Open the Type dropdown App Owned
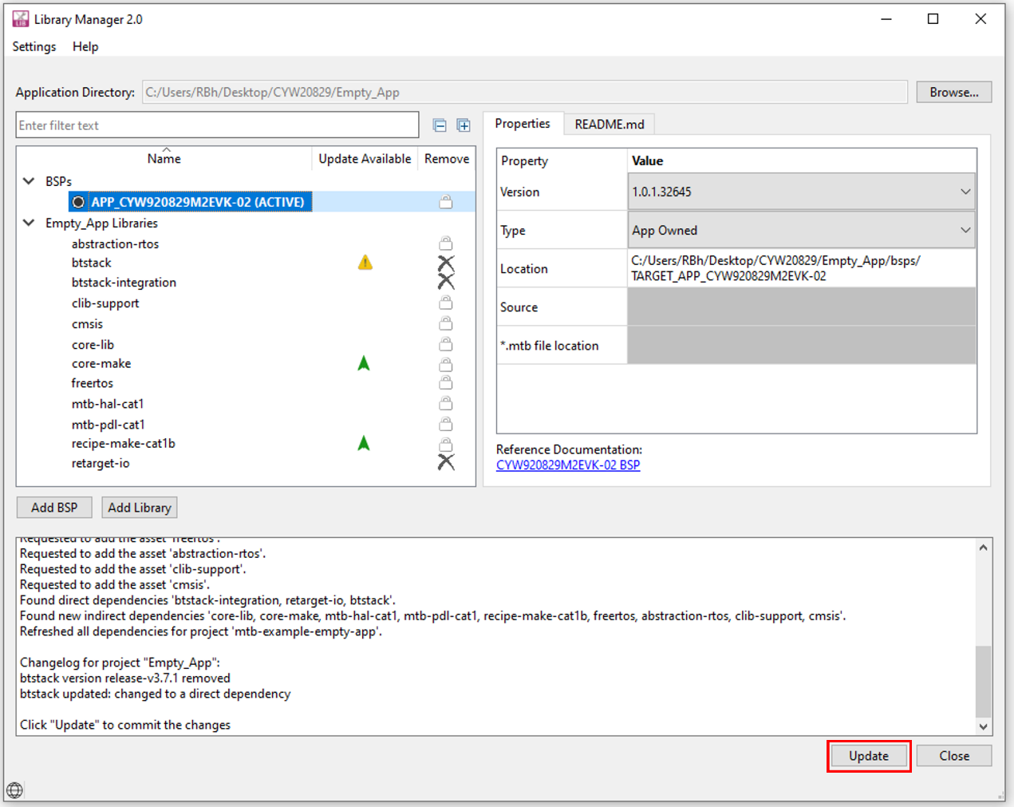This screenshot has height=807, width=1014. [802, 230]
